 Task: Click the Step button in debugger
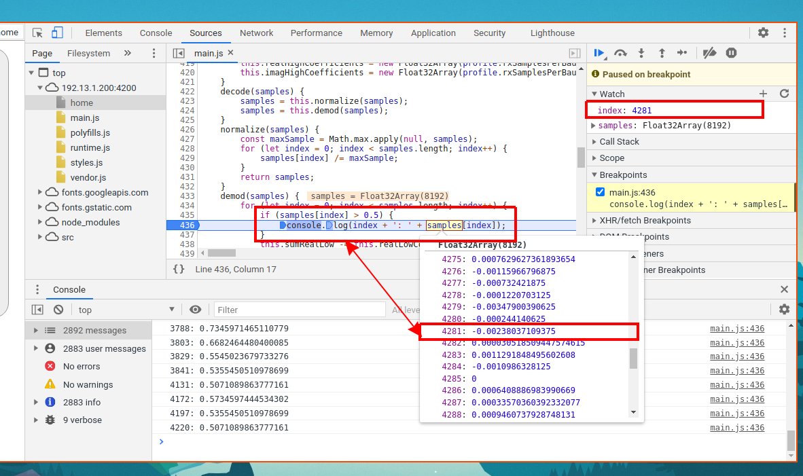pyautogui.click(x=682, y=53)
